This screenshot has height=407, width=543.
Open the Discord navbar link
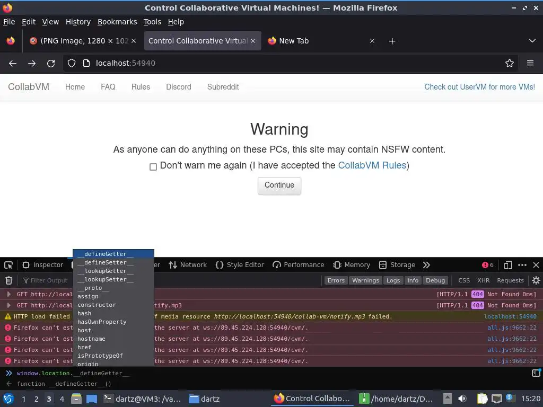tap(178, 87)
